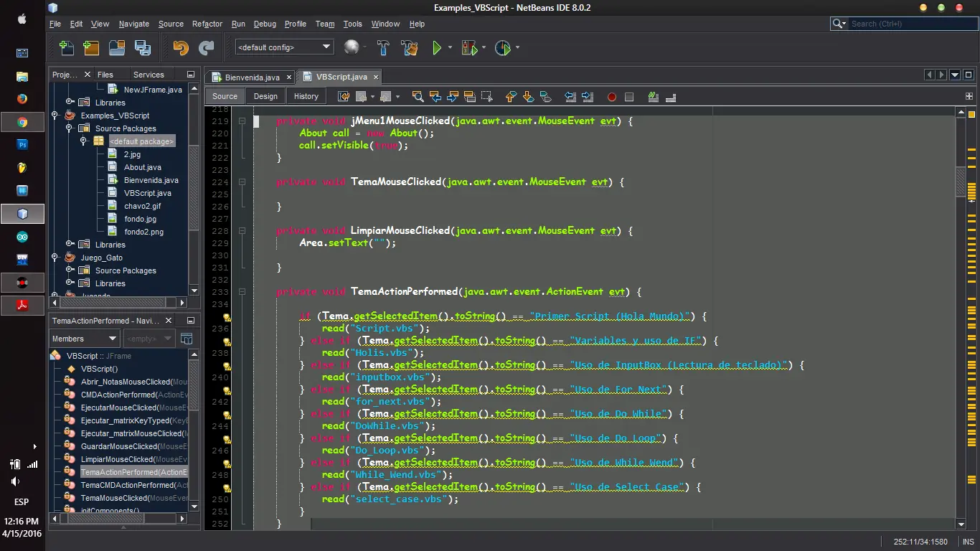The height and width of the screenshot is (551, 980).
Task: Collapse the Juego_Gato project node
Action: pyautogui.click(x=55, y=258)
